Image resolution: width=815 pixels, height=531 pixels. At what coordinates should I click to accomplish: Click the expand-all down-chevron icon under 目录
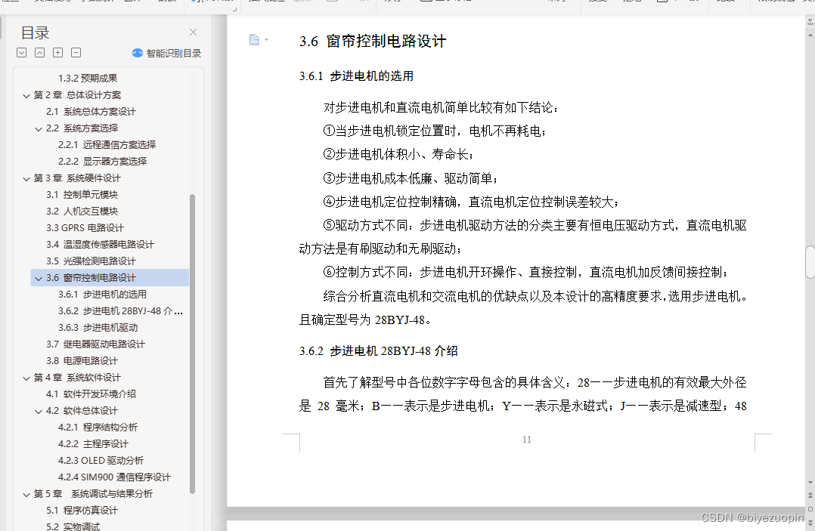click(x=21, y=52)
